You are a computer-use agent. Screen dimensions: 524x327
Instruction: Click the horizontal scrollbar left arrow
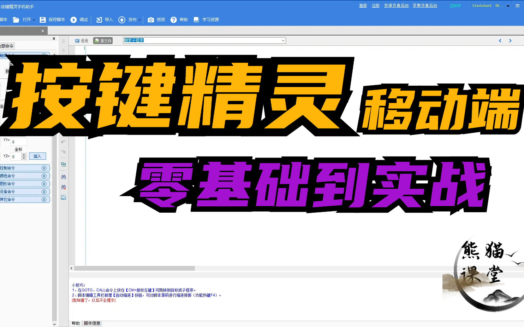click(71, 268)
